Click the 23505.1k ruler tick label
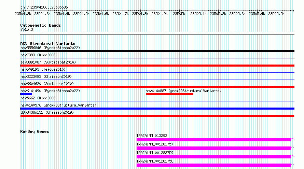This screenshot has width=304, height=169. (198, 14)
